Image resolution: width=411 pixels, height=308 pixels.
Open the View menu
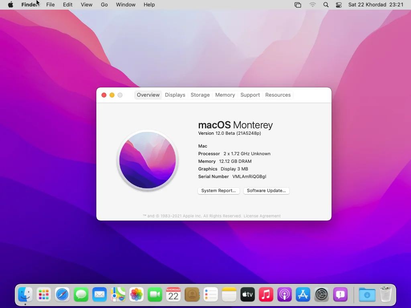click(x=87, y=5)
